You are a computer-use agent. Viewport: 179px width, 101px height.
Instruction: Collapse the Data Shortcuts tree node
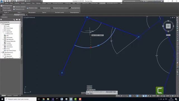[x=1, y=52]
